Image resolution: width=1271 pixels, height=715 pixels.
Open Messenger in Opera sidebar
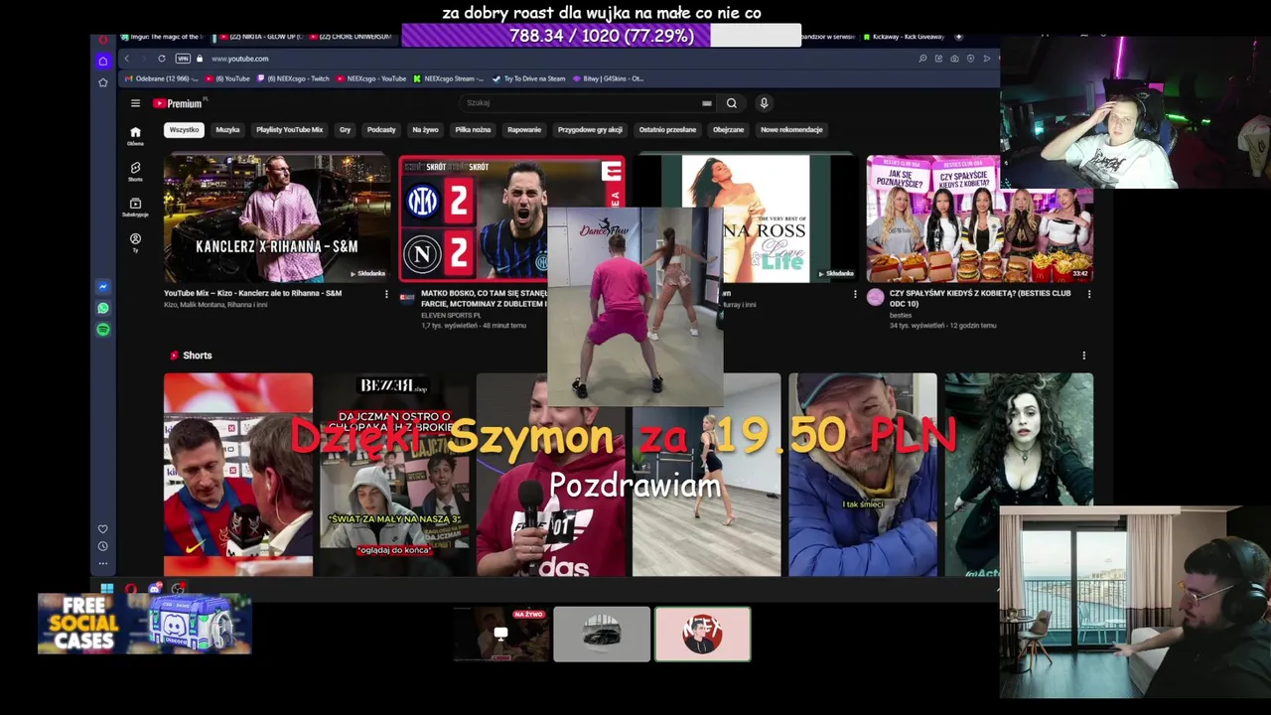[102, 287]
